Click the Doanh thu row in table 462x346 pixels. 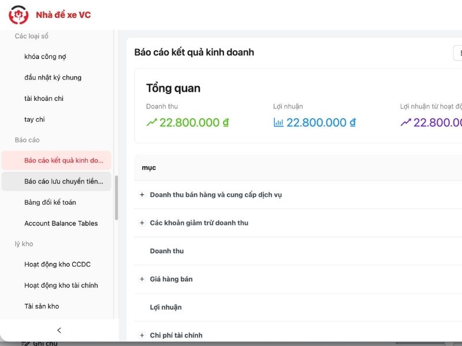coord(167,251)
